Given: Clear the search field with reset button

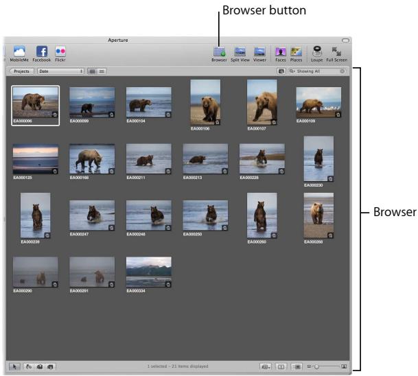Looking at the screenshot, I should [342, 71].
